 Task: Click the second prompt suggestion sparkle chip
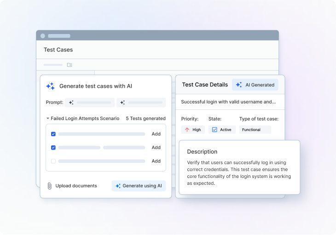pyautogui.click(x=141, y=103)
